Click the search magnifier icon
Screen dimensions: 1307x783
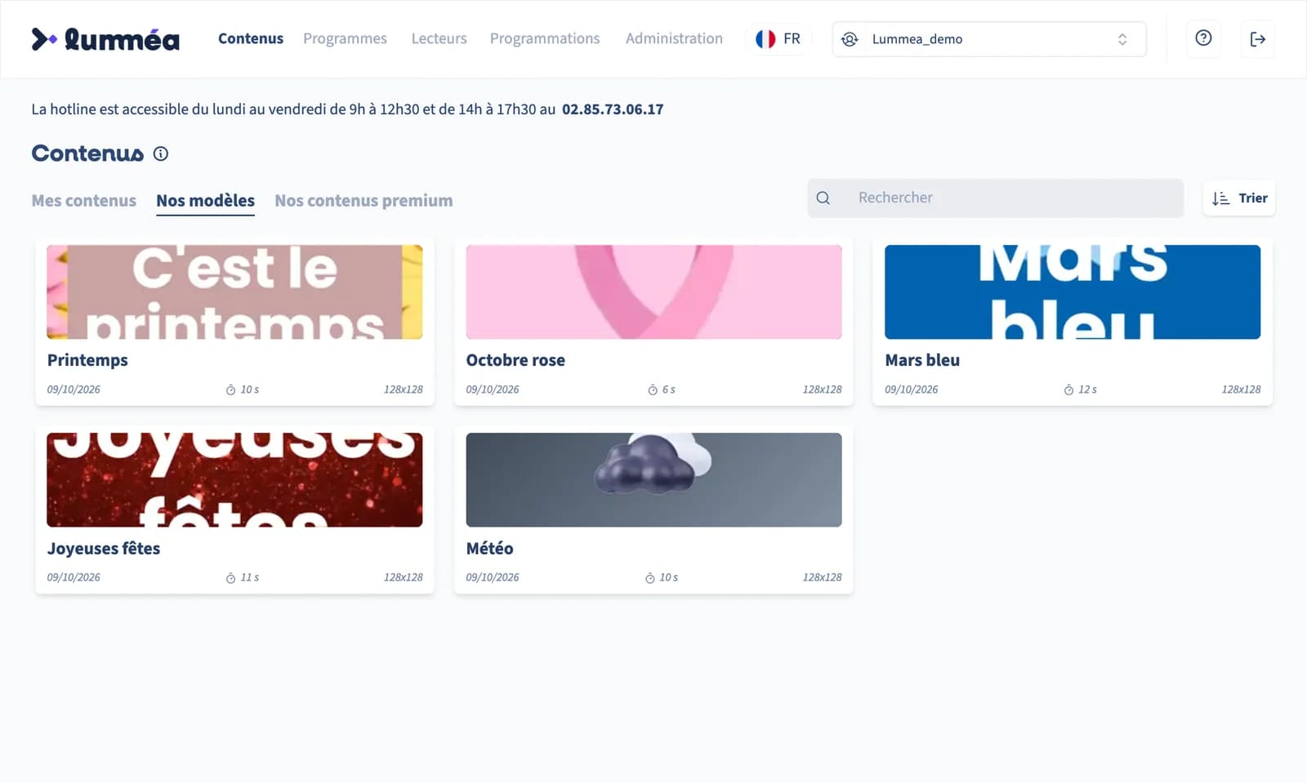coord(823,198)
